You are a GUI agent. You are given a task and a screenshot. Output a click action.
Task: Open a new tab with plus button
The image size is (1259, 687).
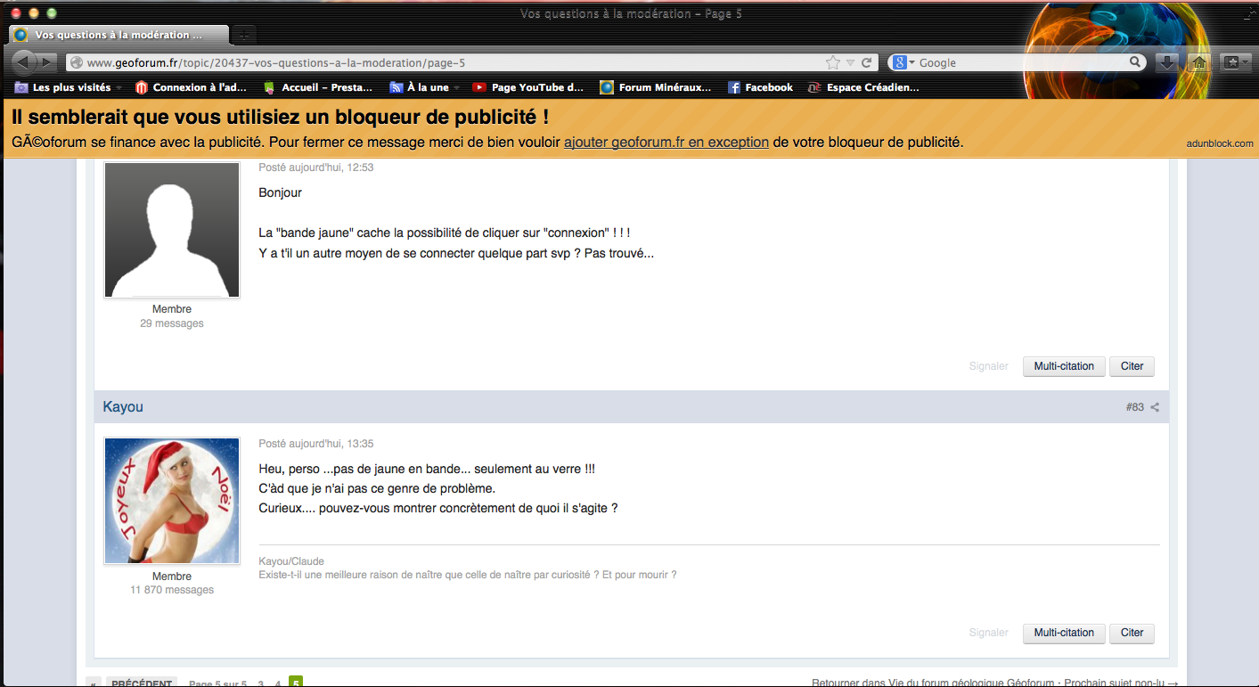243,35
